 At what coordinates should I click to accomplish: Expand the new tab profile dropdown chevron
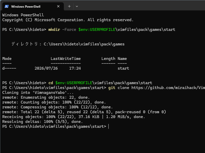(x=77, y=6)
